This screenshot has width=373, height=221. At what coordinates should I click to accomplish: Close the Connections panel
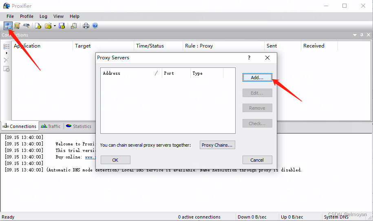point(369,35)
